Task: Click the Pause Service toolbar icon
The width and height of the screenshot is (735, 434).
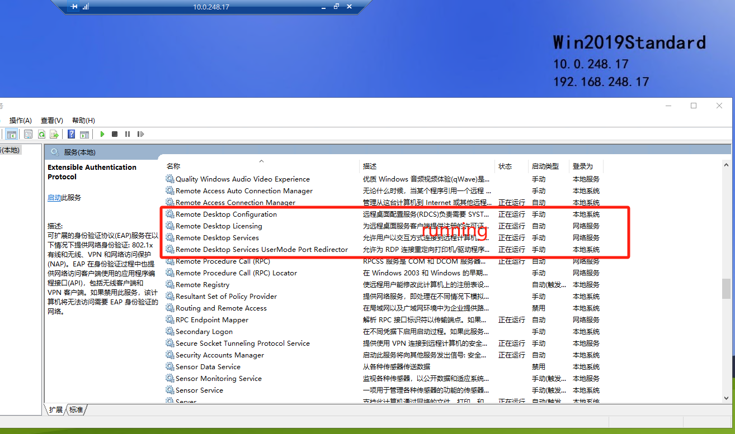Action: click(128, 134)
